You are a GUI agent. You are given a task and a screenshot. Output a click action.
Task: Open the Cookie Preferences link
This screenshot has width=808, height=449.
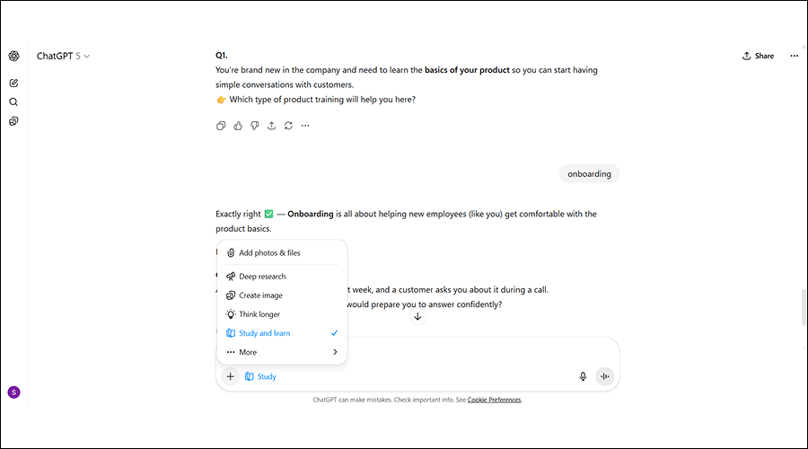[x=494, y=400]
